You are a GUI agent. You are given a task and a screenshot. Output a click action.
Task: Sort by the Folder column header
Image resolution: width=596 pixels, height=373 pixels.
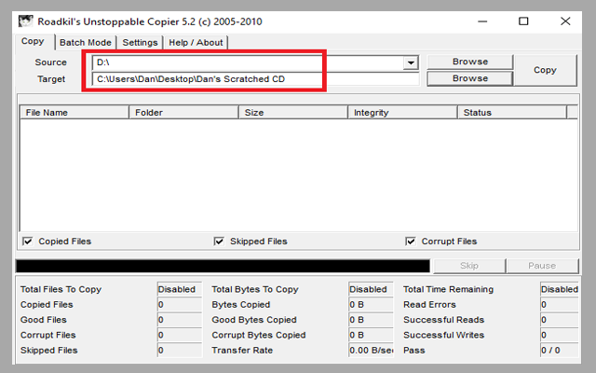point(184,113)
